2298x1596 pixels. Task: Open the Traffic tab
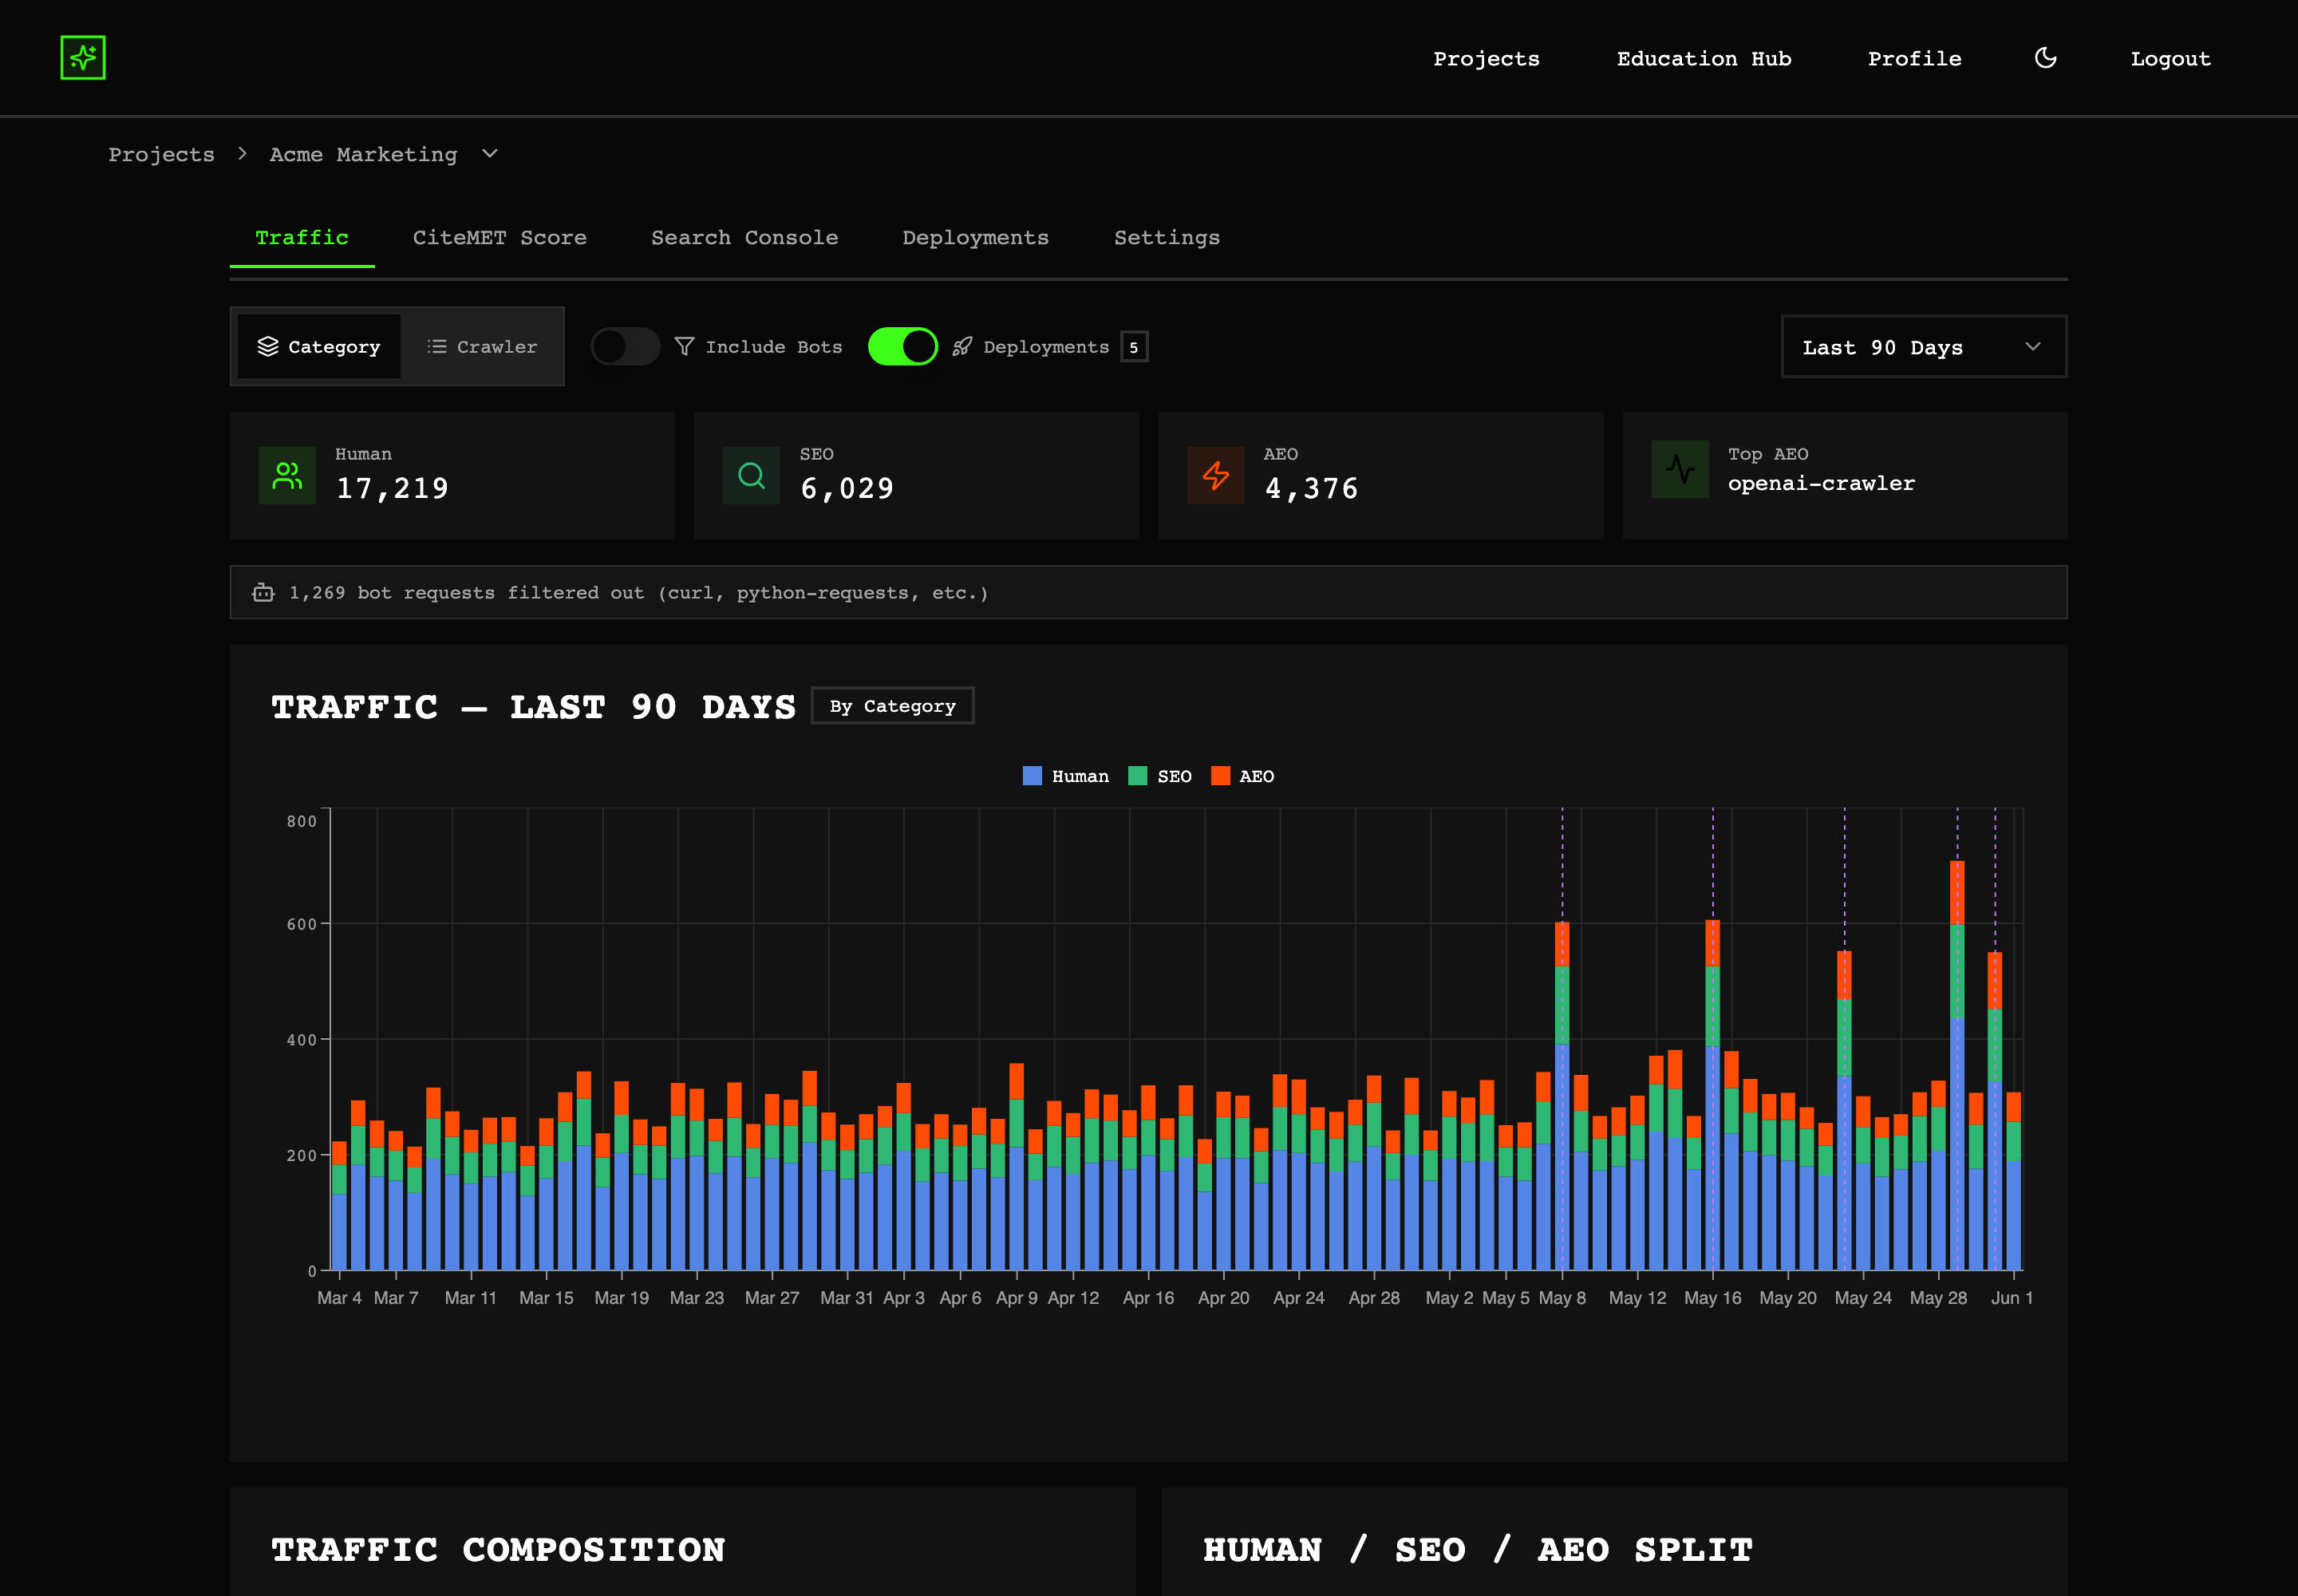[302, 238]
